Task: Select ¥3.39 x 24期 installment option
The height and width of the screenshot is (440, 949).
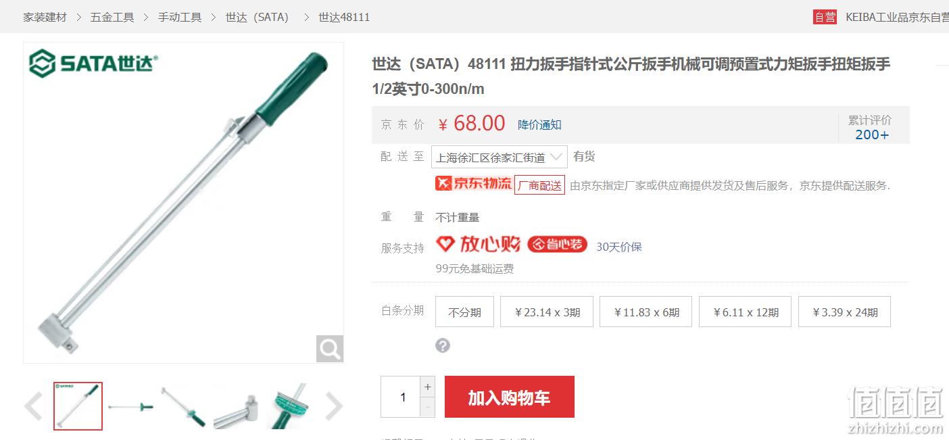Action: [x=844, y=312]
